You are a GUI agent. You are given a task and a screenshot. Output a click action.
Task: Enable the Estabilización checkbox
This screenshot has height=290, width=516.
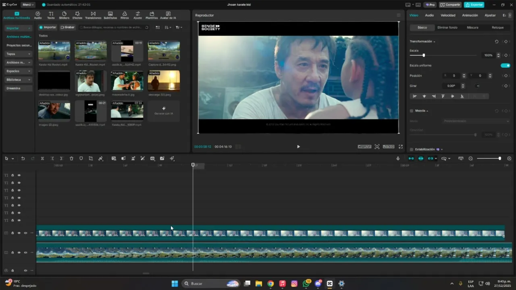click(412, 149)
